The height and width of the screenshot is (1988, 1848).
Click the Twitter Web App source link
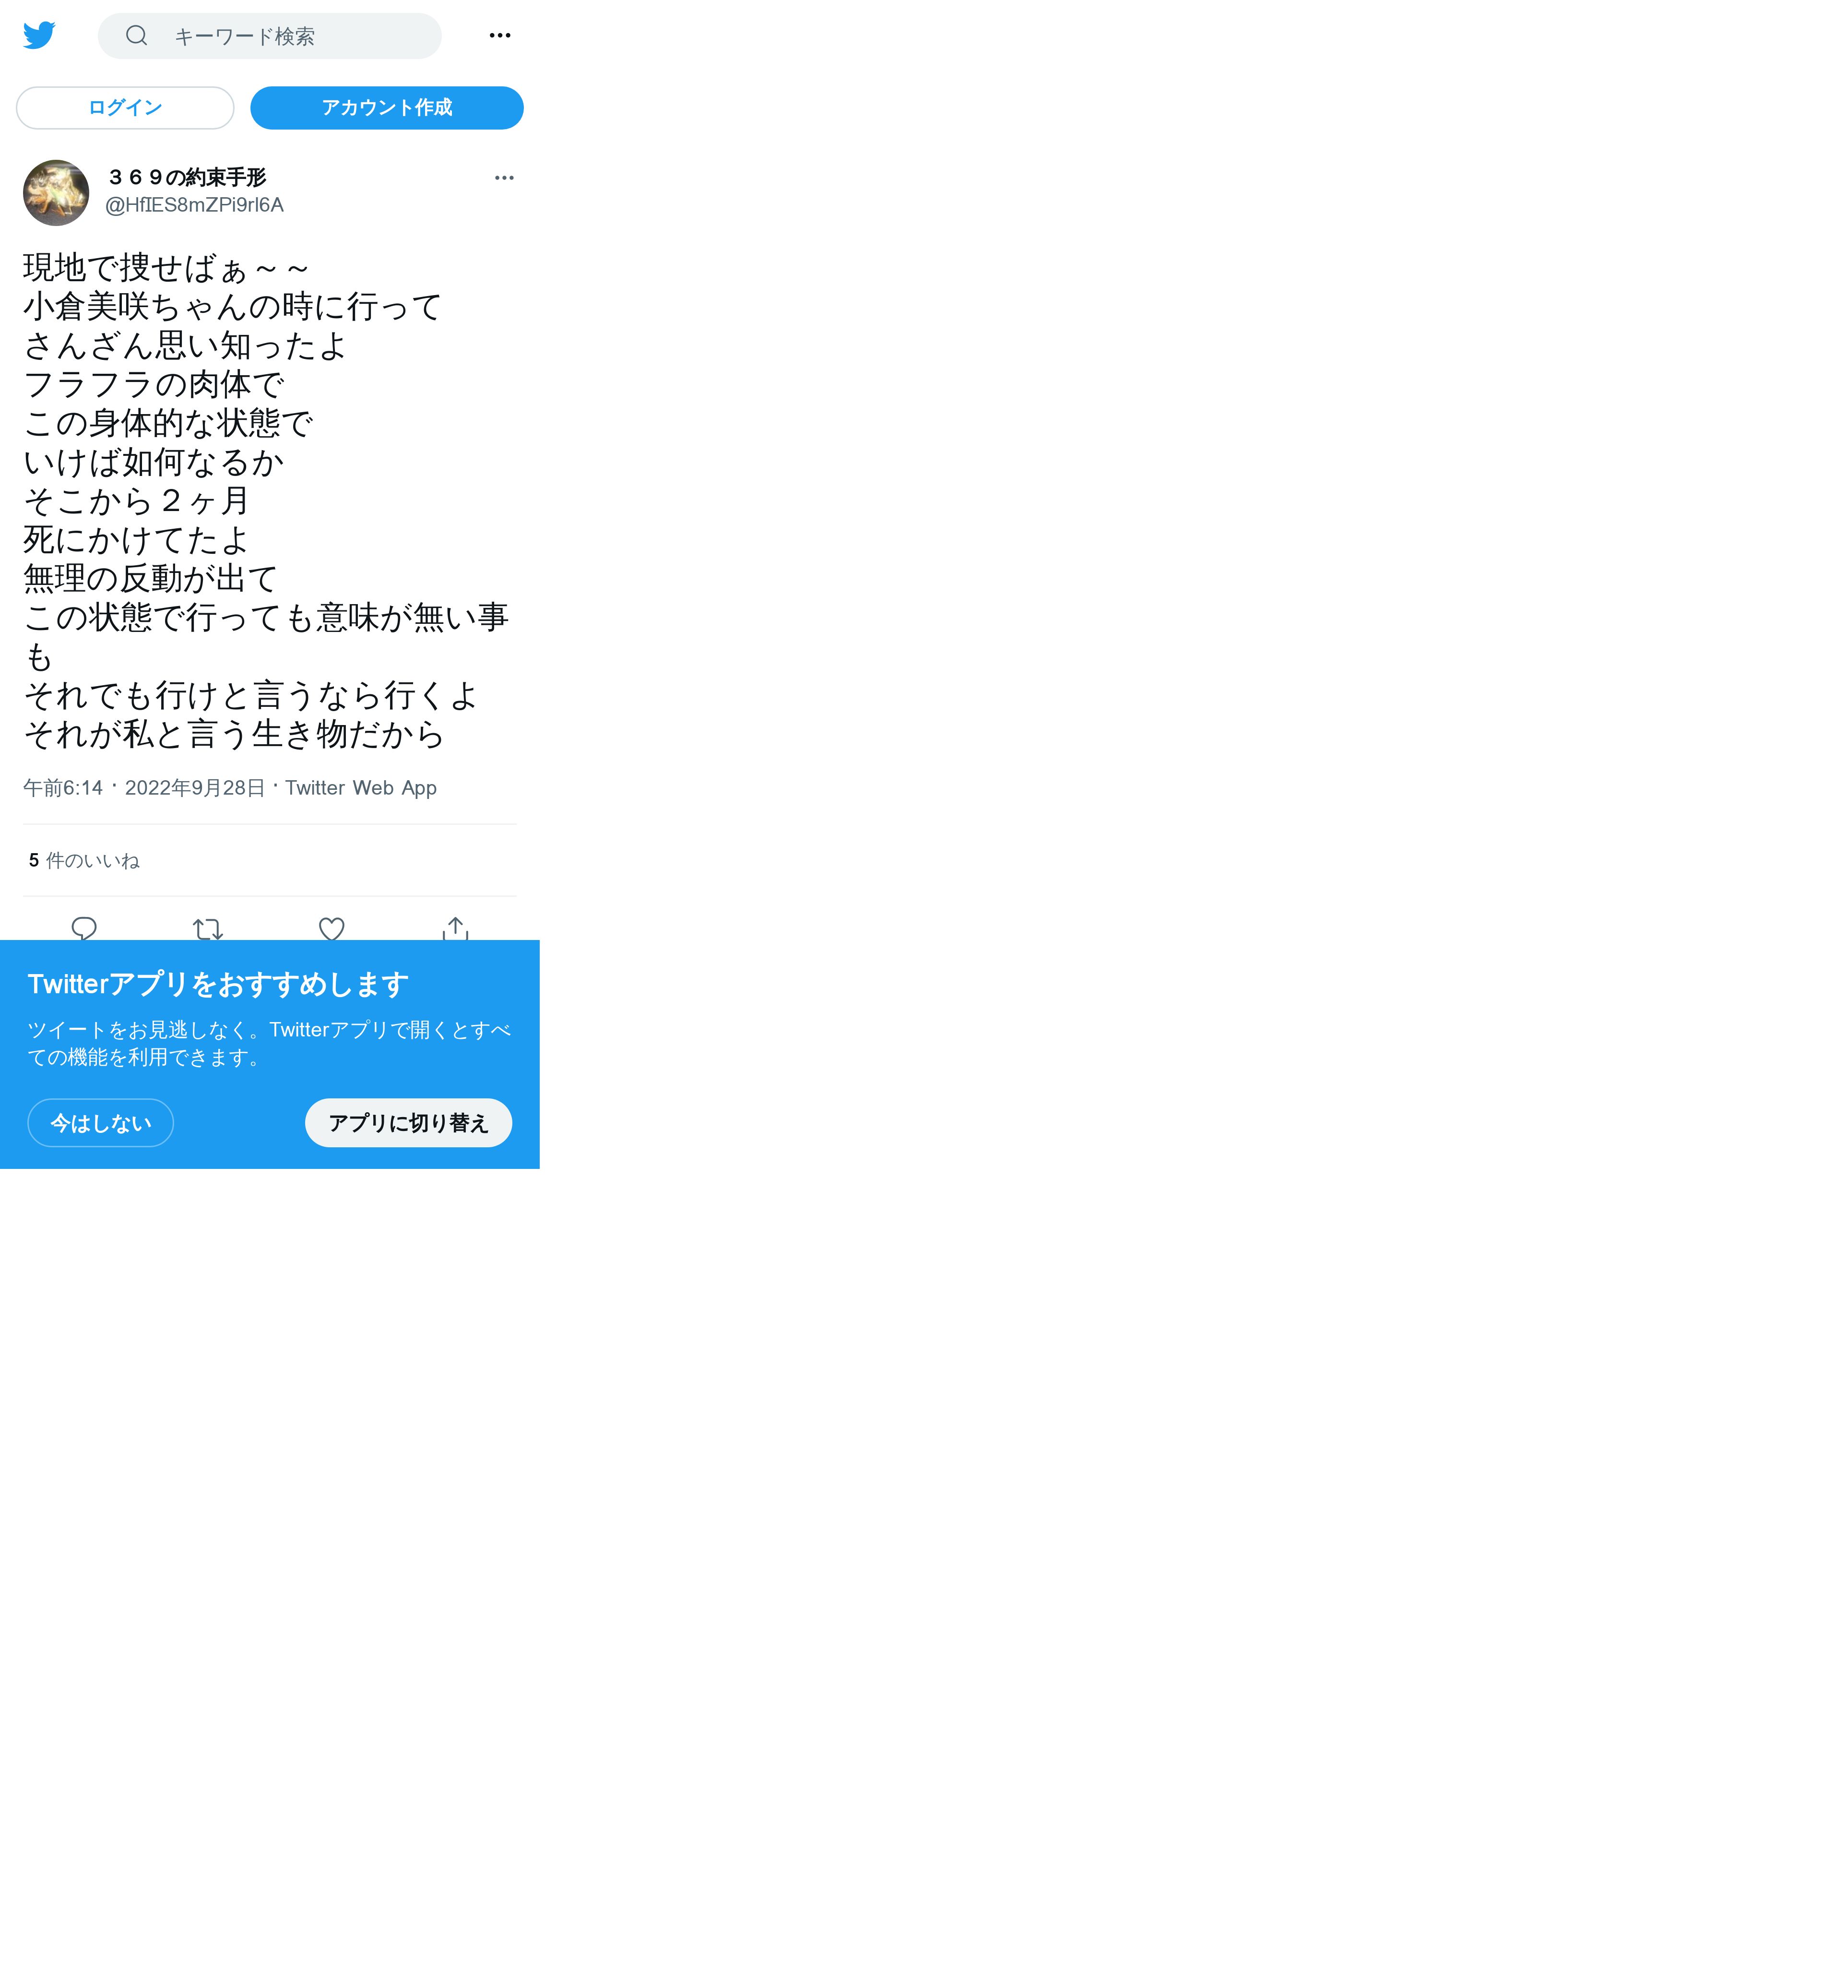[361, 788]
